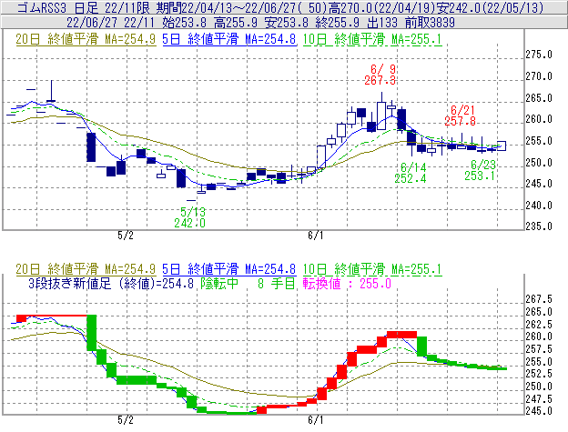Viewport: 568px width, 432px height.
Task: Click upper chart 20日 終値平滑 MA=254.9 legend
Action: pos(86,39)
